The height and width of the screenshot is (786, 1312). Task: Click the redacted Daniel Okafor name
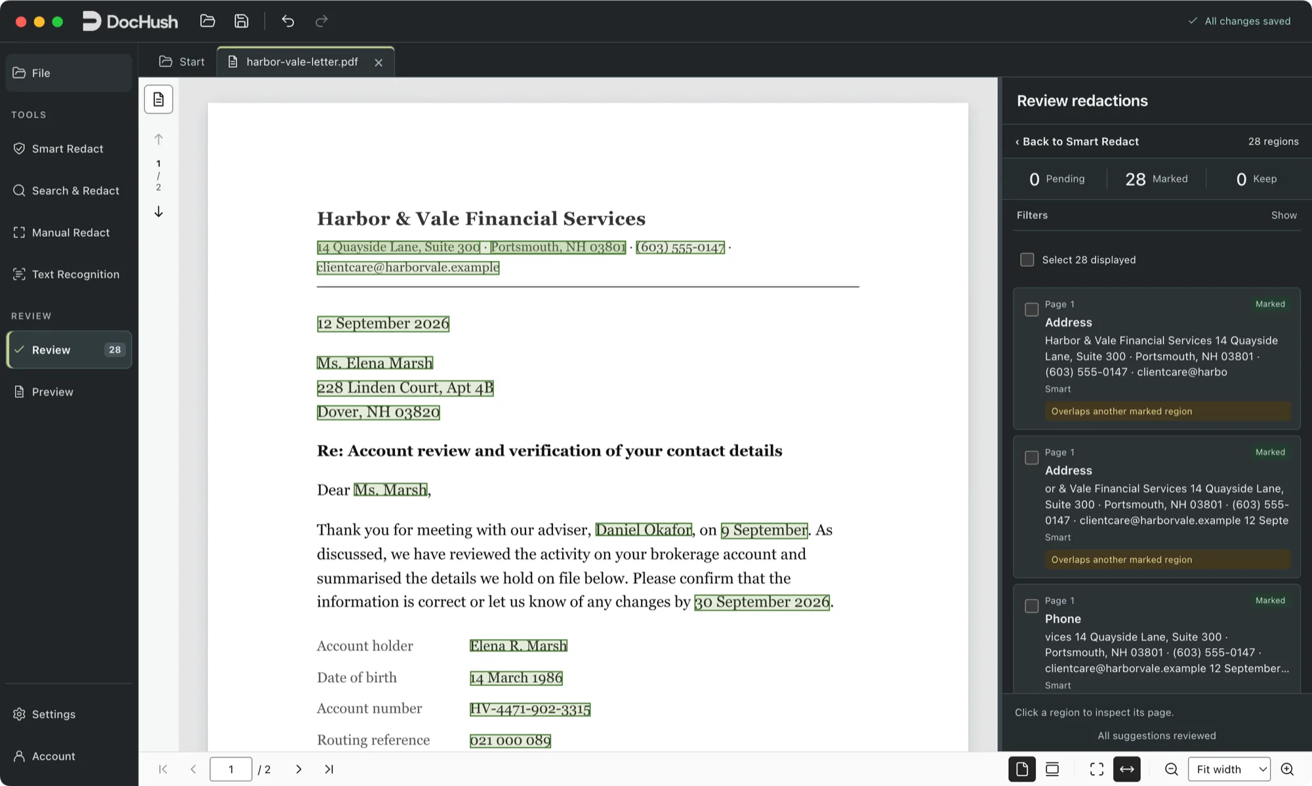click(644, 529)
